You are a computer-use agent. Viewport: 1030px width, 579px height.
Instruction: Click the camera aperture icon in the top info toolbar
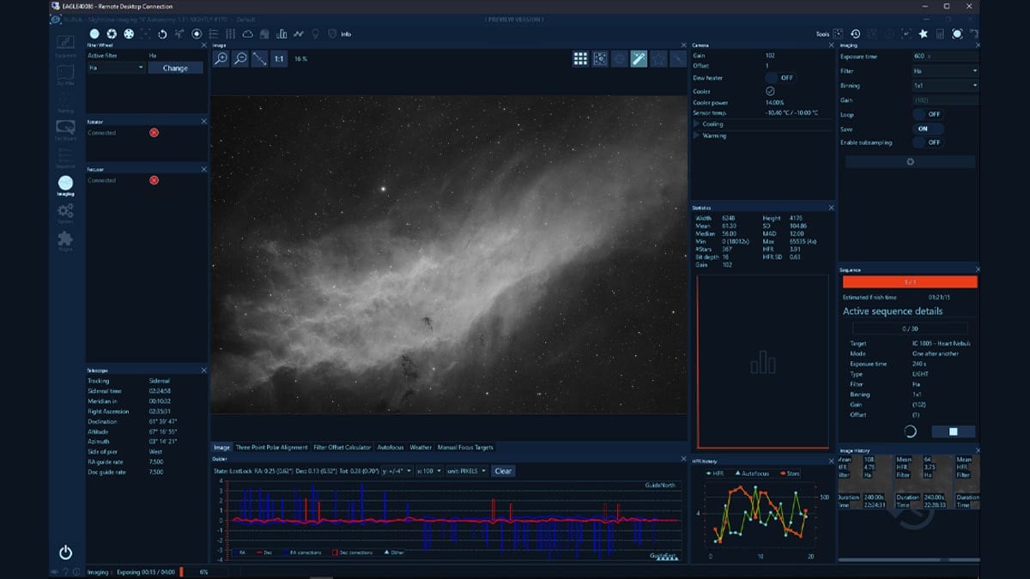click(112, 34)
